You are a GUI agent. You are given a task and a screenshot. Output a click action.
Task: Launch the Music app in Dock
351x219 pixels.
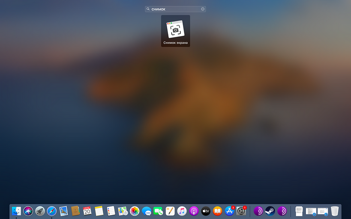pyautogui.click(x=182, y=211)
